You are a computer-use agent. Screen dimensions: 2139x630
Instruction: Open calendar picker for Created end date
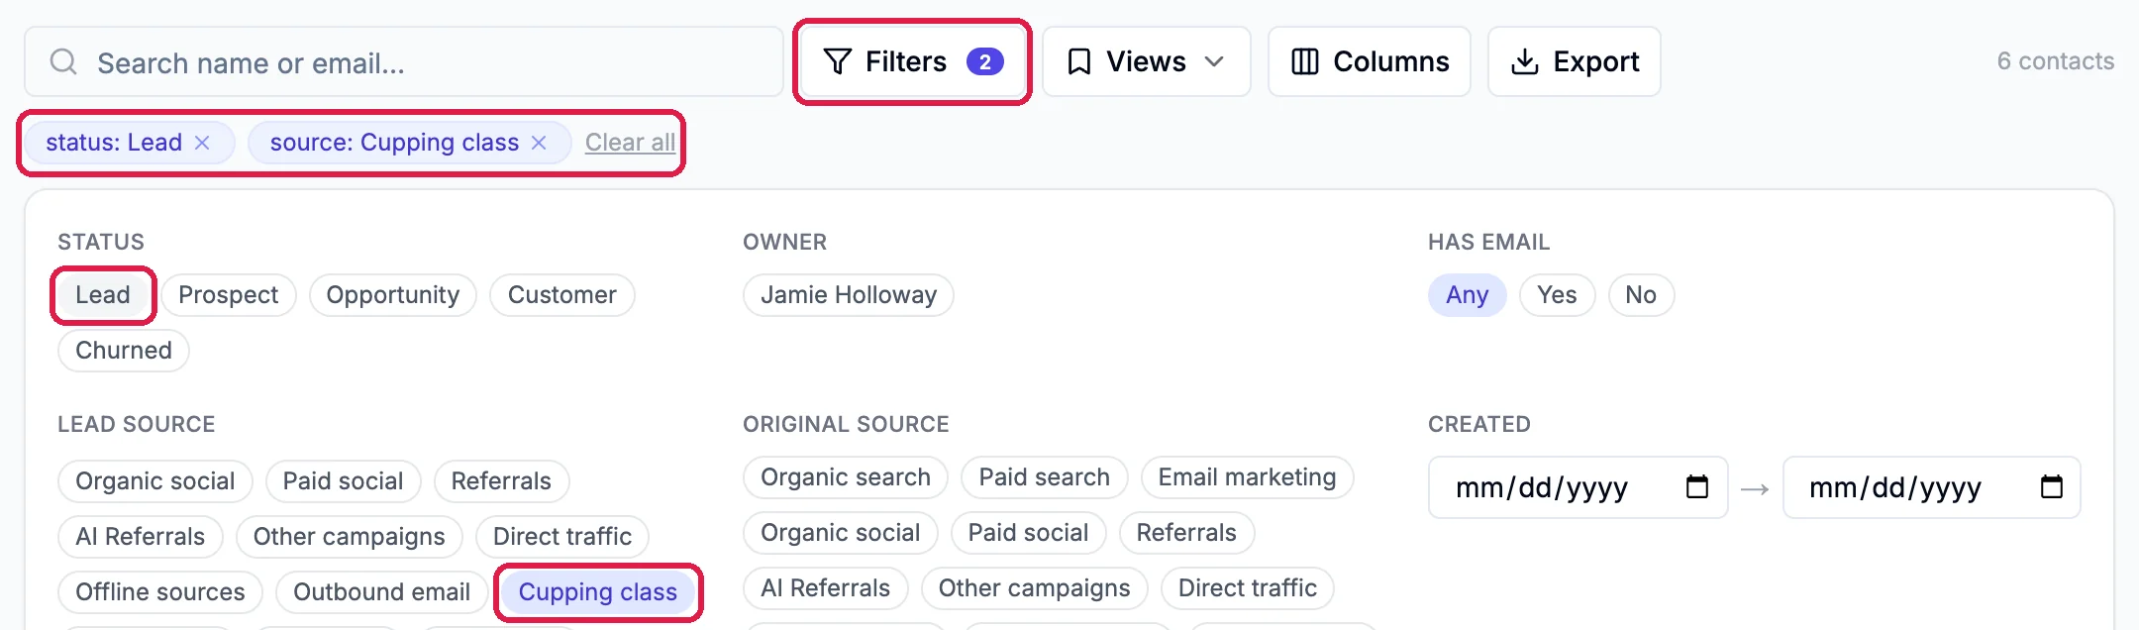[x=2052, y=486]
